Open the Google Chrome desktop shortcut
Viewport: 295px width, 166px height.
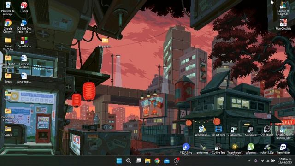8,26
